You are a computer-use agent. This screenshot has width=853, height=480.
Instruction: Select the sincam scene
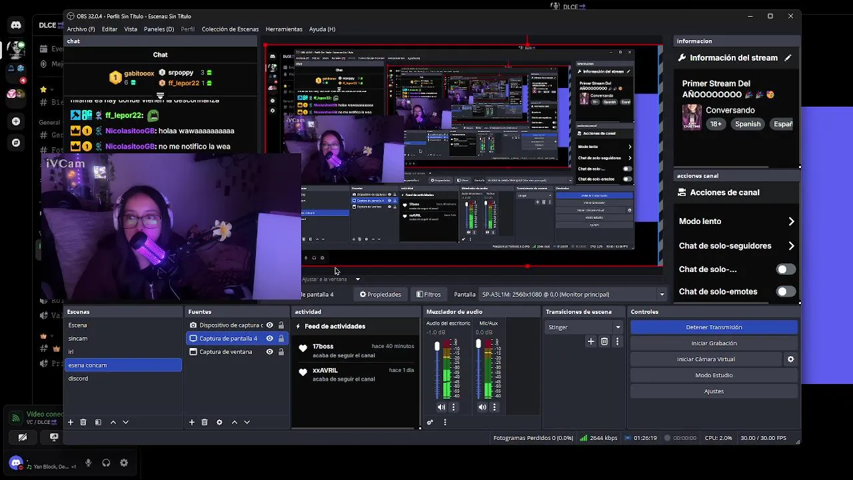tap(123, 339)
